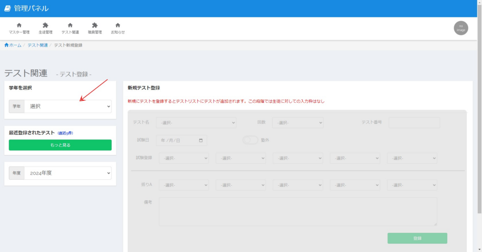482x252 pixels.
Task: Click テスト関連 breadcrumb link
Action: [37, 45]
